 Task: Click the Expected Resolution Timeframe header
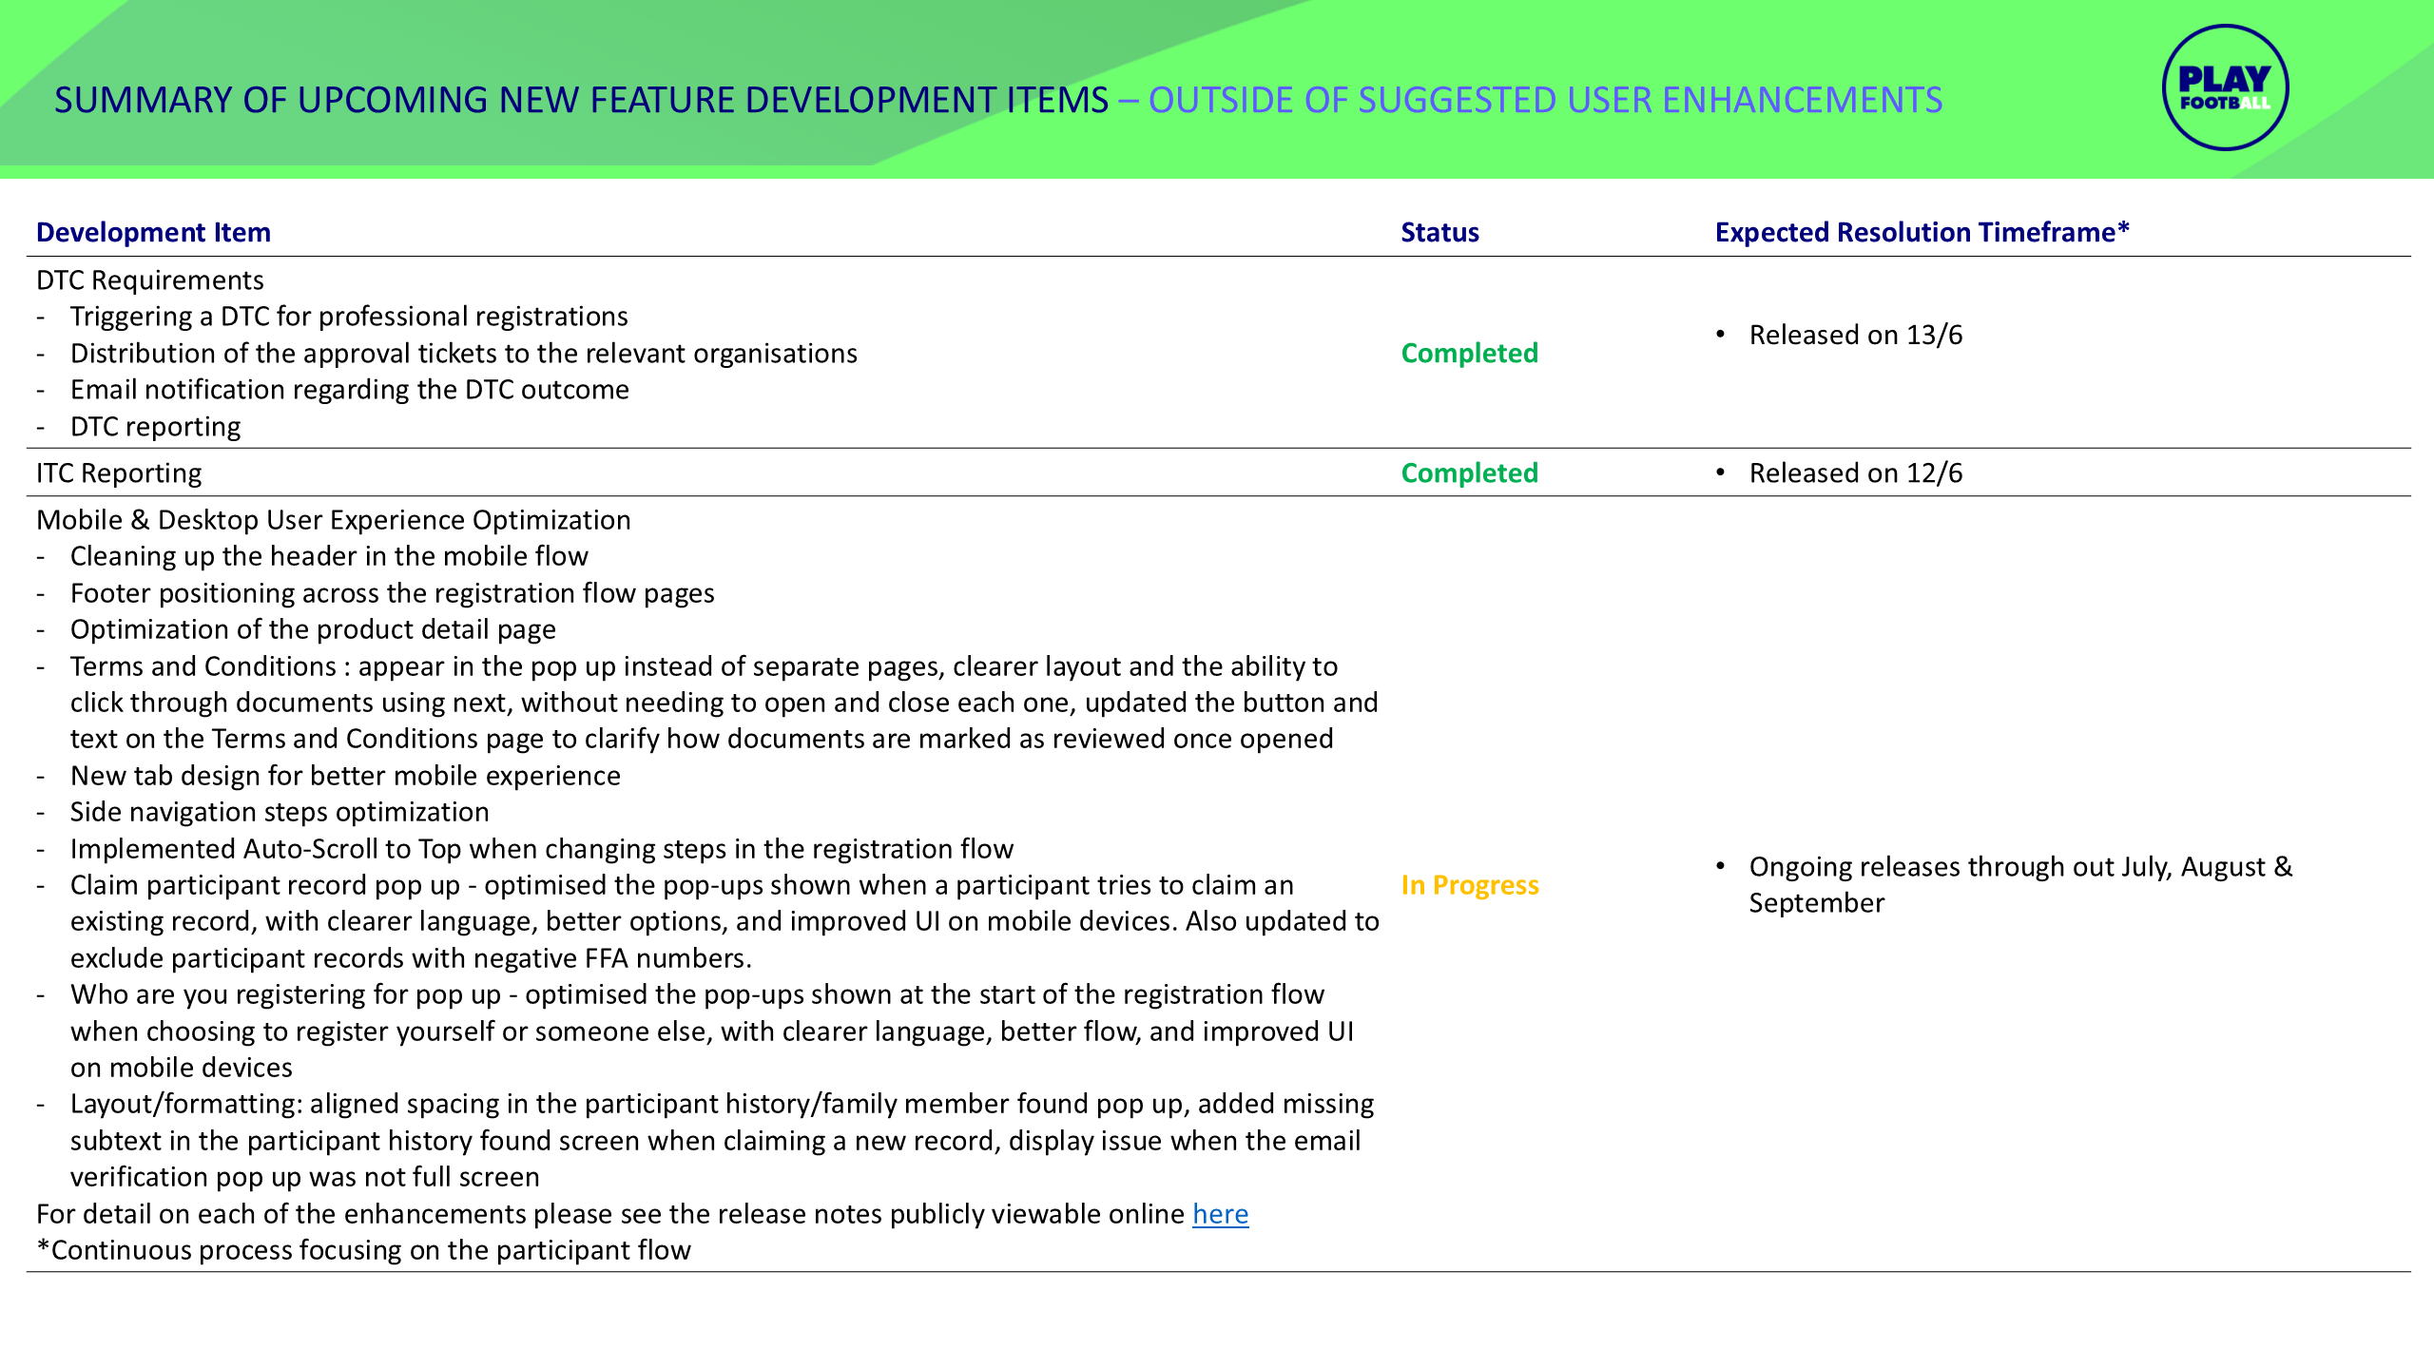[x=1921, y=232]
